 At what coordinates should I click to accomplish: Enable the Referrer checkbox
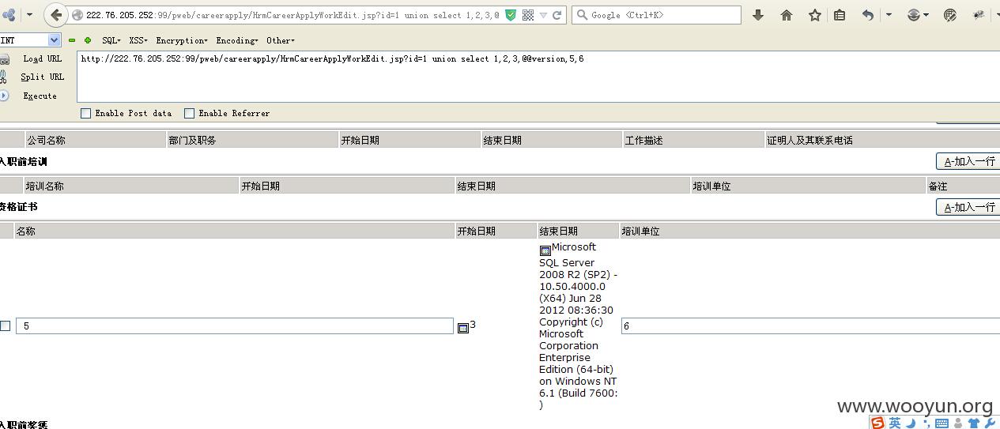pos(190,113)
